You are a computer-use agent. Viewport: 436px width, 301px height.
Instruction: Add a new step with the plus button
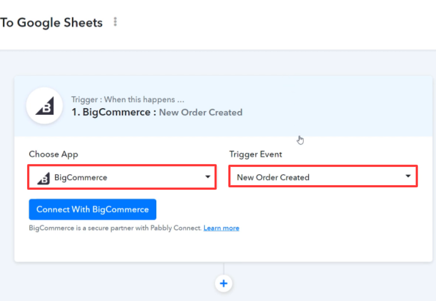tap(223, 284)
